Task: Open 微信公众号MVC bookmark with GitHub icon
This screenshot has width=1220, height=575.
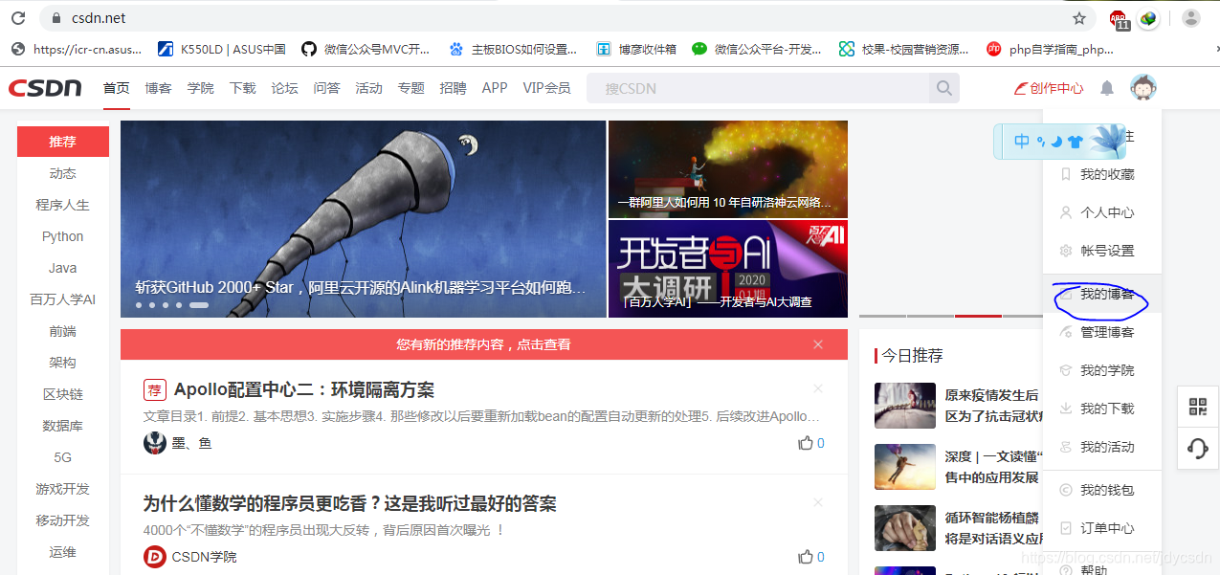Action: 366,49
